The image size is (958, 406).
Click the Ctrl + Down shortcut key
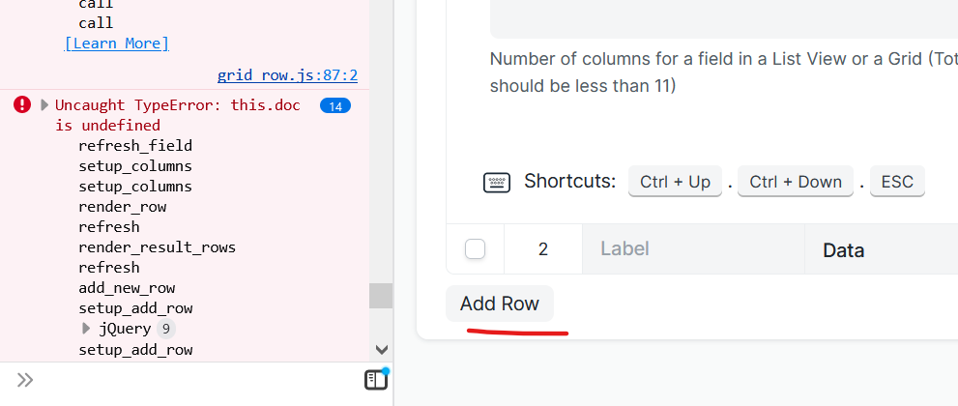tap(796, 182)
